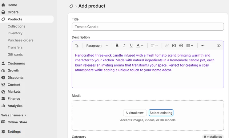
Task: Open more formatting options ellipsis
Action: click(203, 46)
